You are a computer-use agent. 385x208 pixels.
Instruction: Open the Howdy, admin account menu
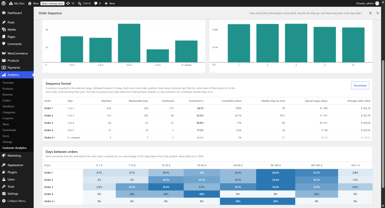(368, 4)
